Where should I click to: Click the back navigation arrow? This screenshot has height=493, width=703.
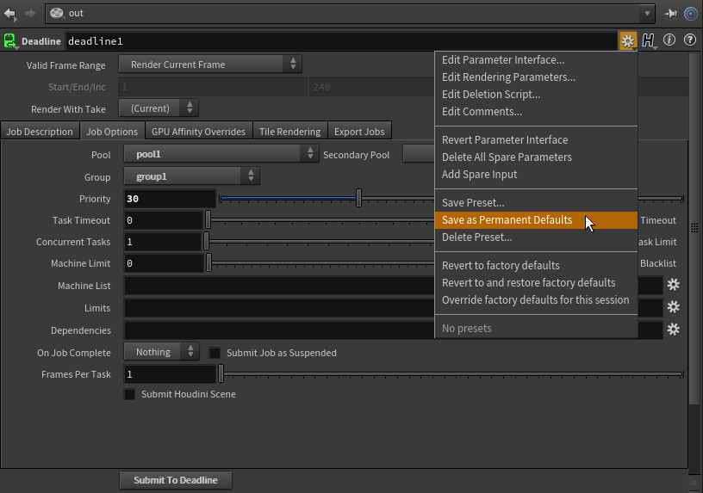(10, 14)
